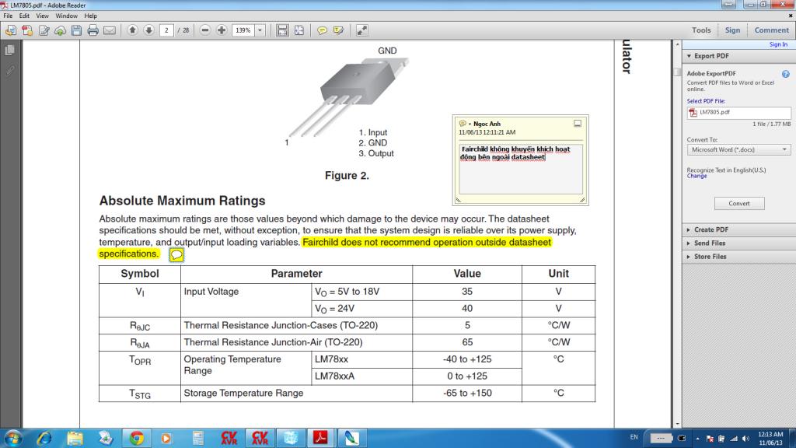This screenshot has height=448, width=796.
Task: Click the Convert button
Action: click(x=739, y=203)
